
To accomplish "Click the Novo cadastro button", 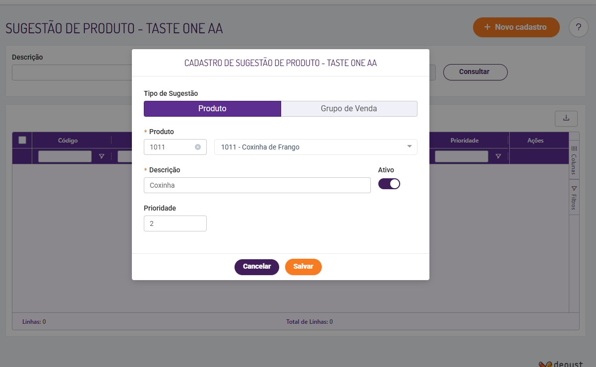I will (x=516, y=27).
